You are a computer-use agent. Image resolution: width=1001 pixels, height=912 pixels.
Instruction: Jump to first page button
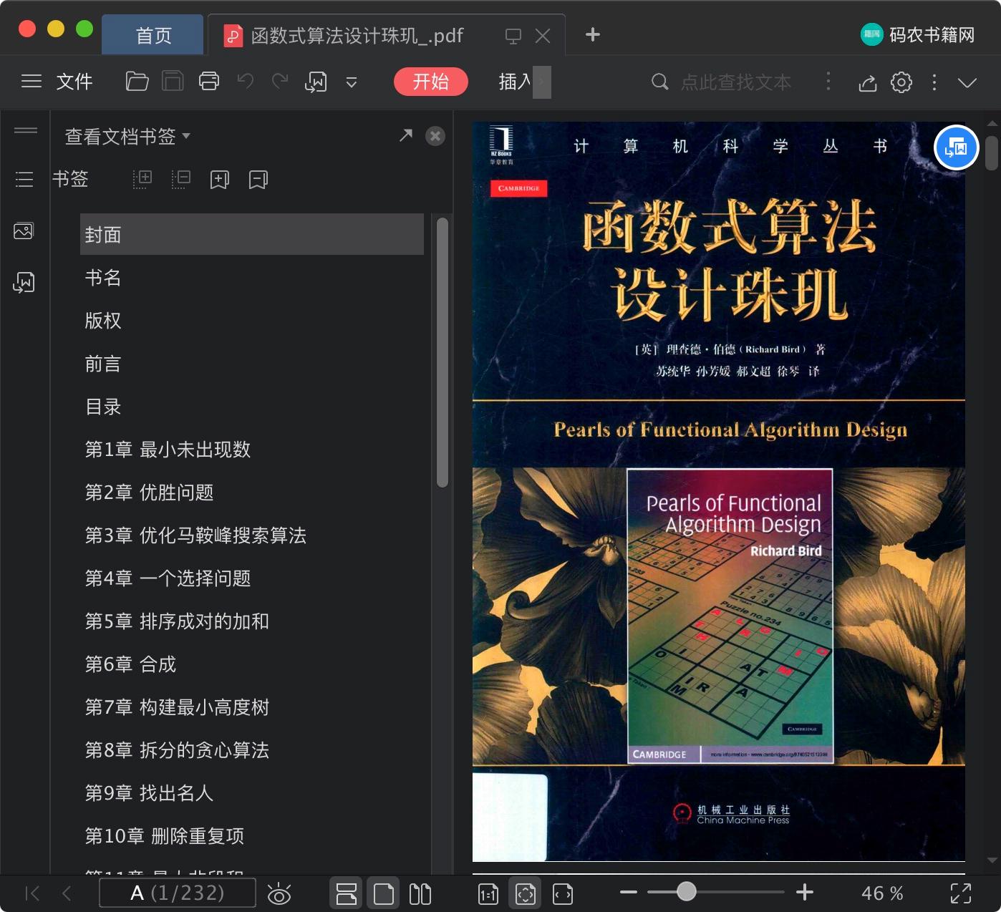tap(32, 893)
